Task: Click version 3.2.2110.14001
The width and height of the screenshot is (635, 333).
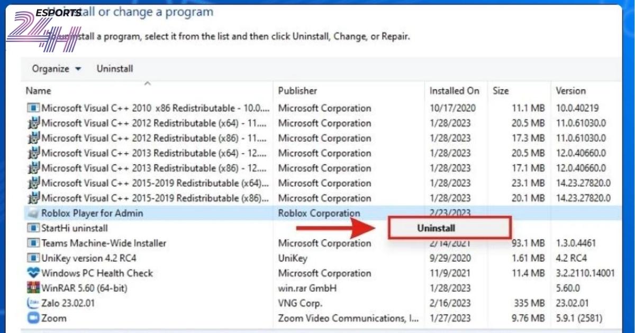Action: (x=585, y=273)
